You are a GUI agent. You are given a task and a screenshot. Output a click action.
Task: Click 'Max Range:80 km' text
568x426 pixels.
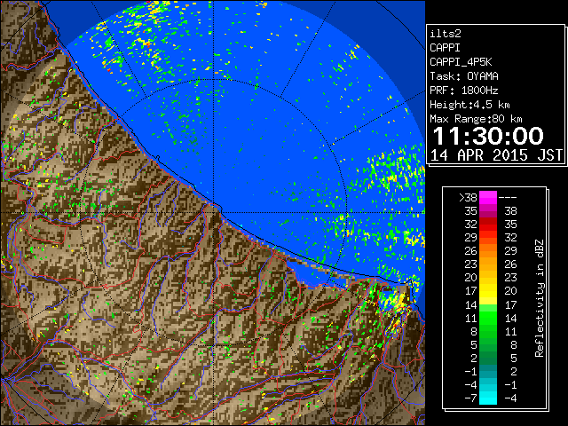pos(476,119)
